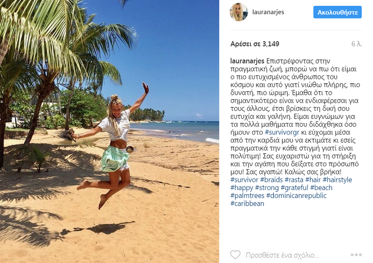Click the heart like icon

(x=235, y=255)
